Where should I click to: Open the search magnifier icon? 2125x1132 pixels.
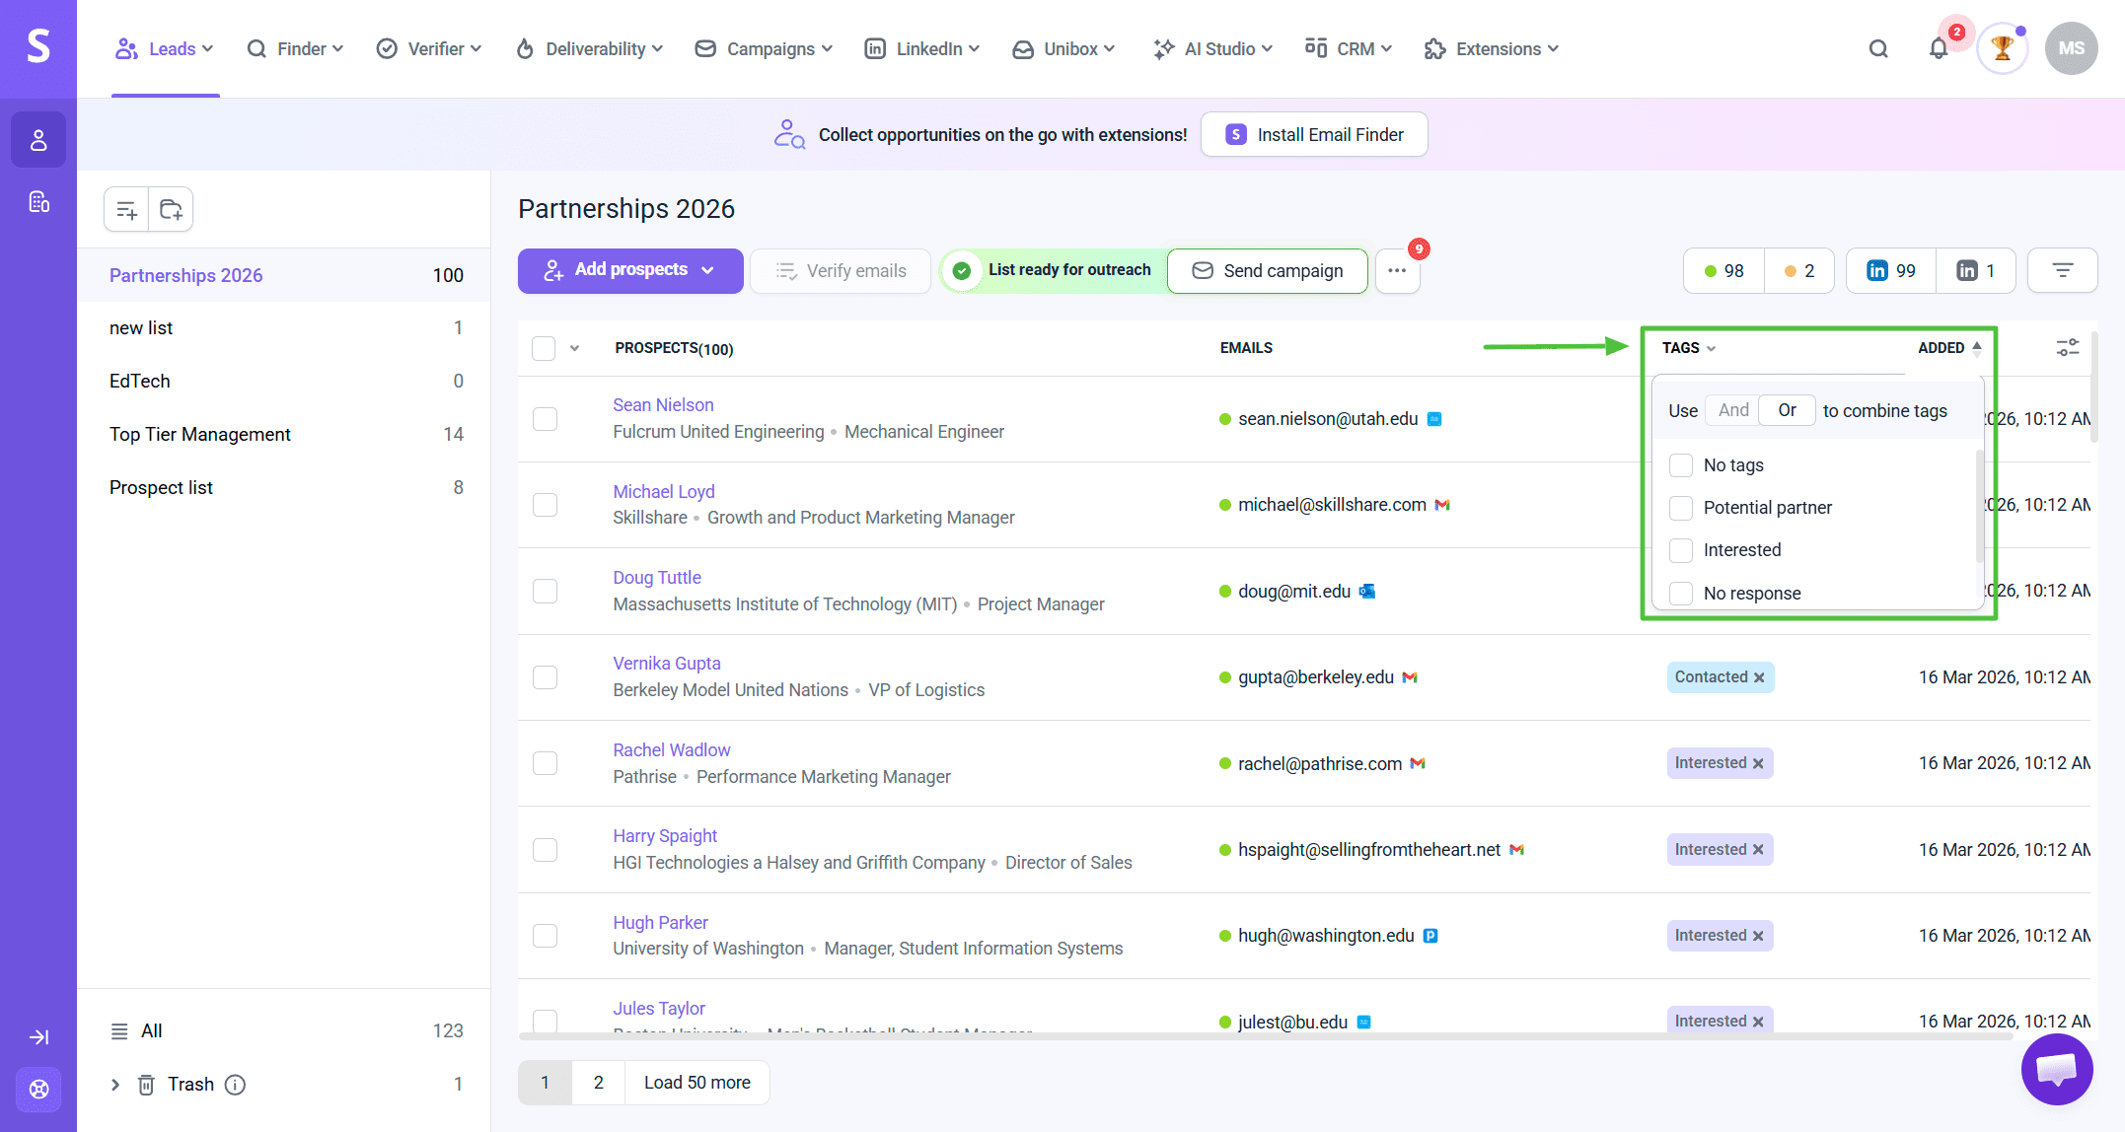tap(1878, 48)
